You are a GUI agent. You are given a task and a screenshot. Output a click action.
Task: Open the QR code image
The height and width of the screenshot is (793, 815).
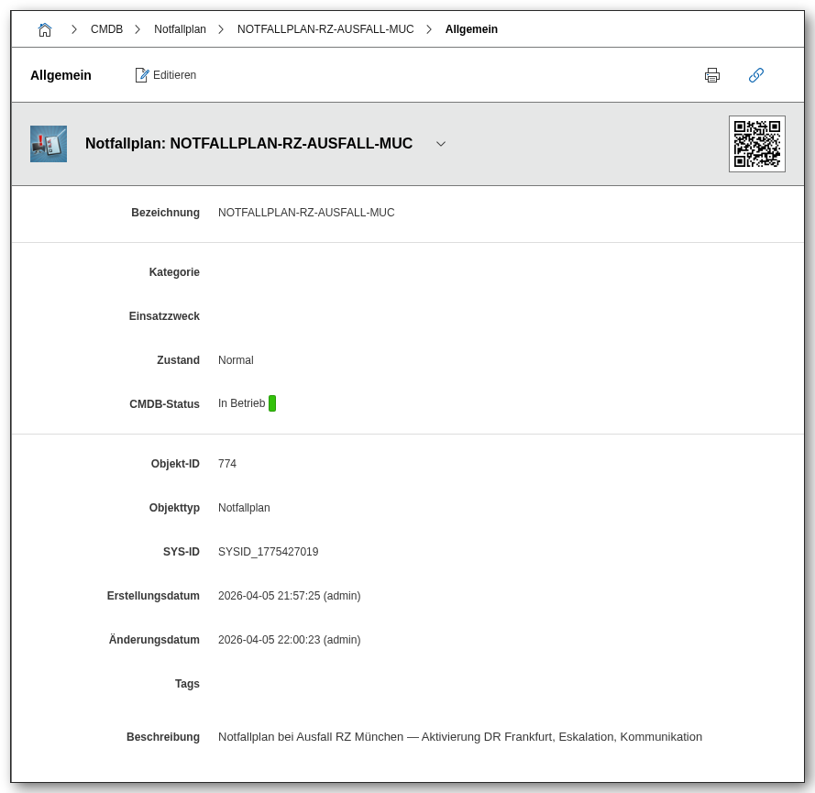(756, 144)
